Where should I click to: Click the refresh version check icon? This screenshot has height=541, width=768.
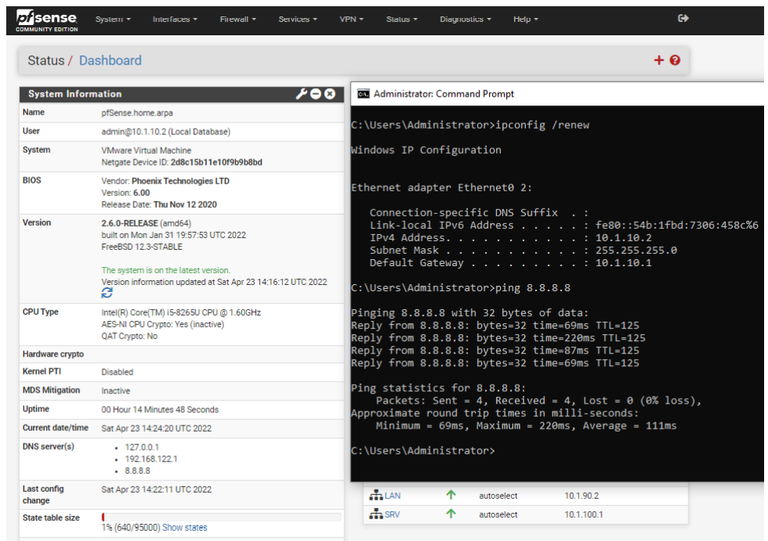[x=107, y=293]
